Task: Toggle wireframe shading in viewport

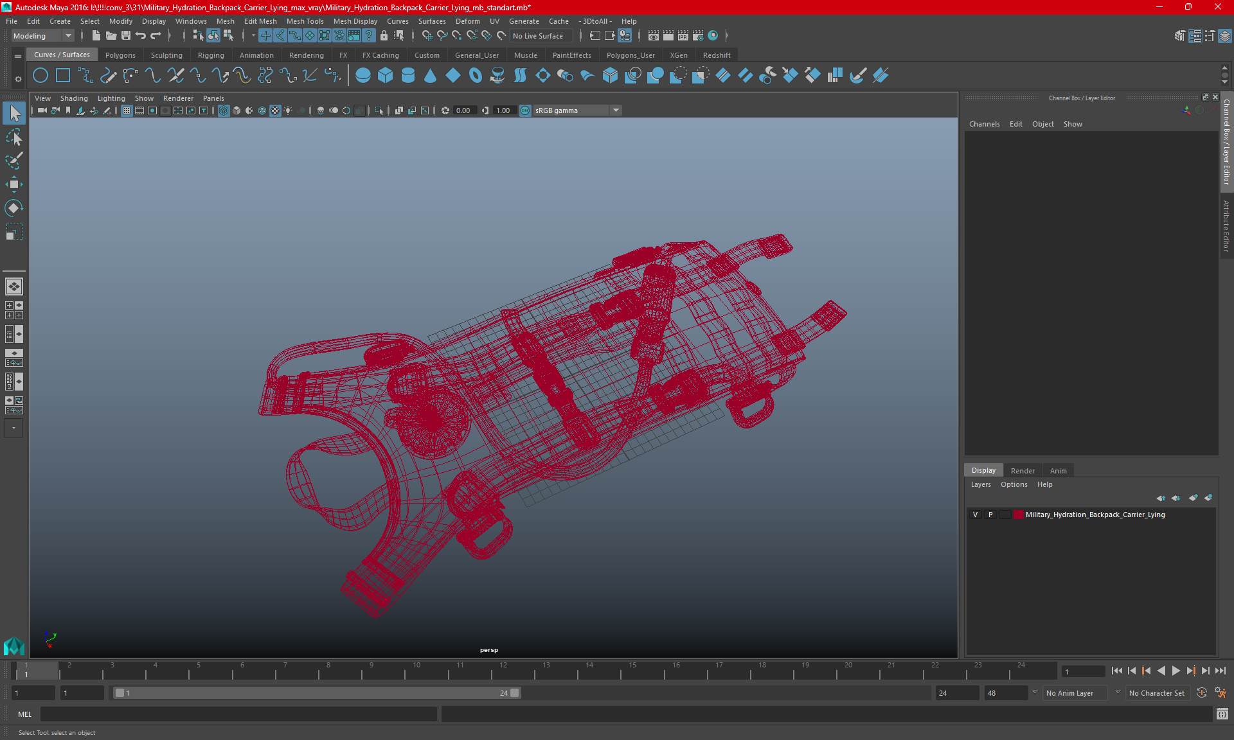Action: coord(224,110)
